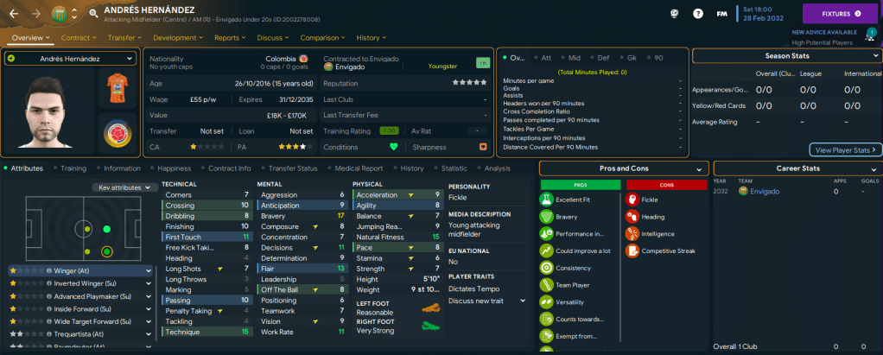
Task: Click the green heart Conditions icon
Action: point(393,146)
